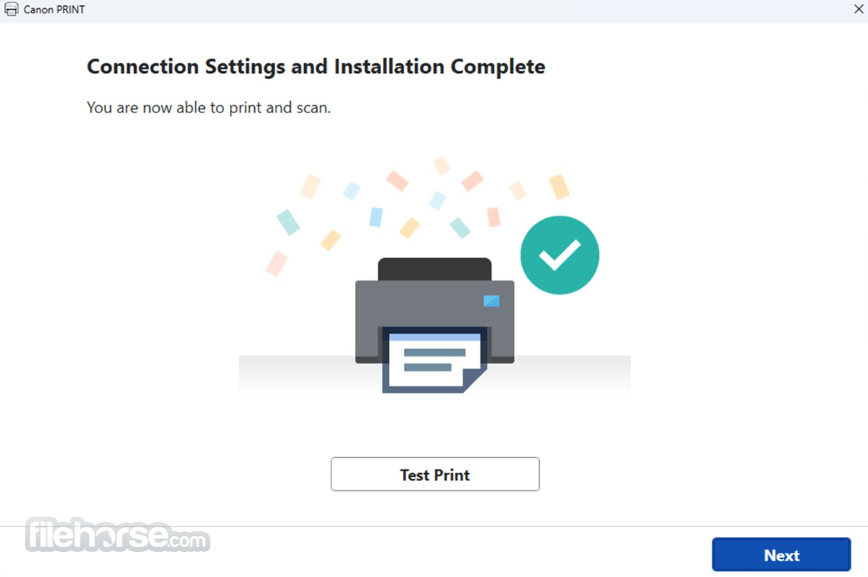
Task: Close the Canon PRINT window
Action: coord(859,9)
